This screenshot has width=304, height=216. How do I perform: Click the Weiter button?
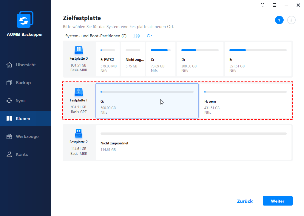tap(278, 201)
